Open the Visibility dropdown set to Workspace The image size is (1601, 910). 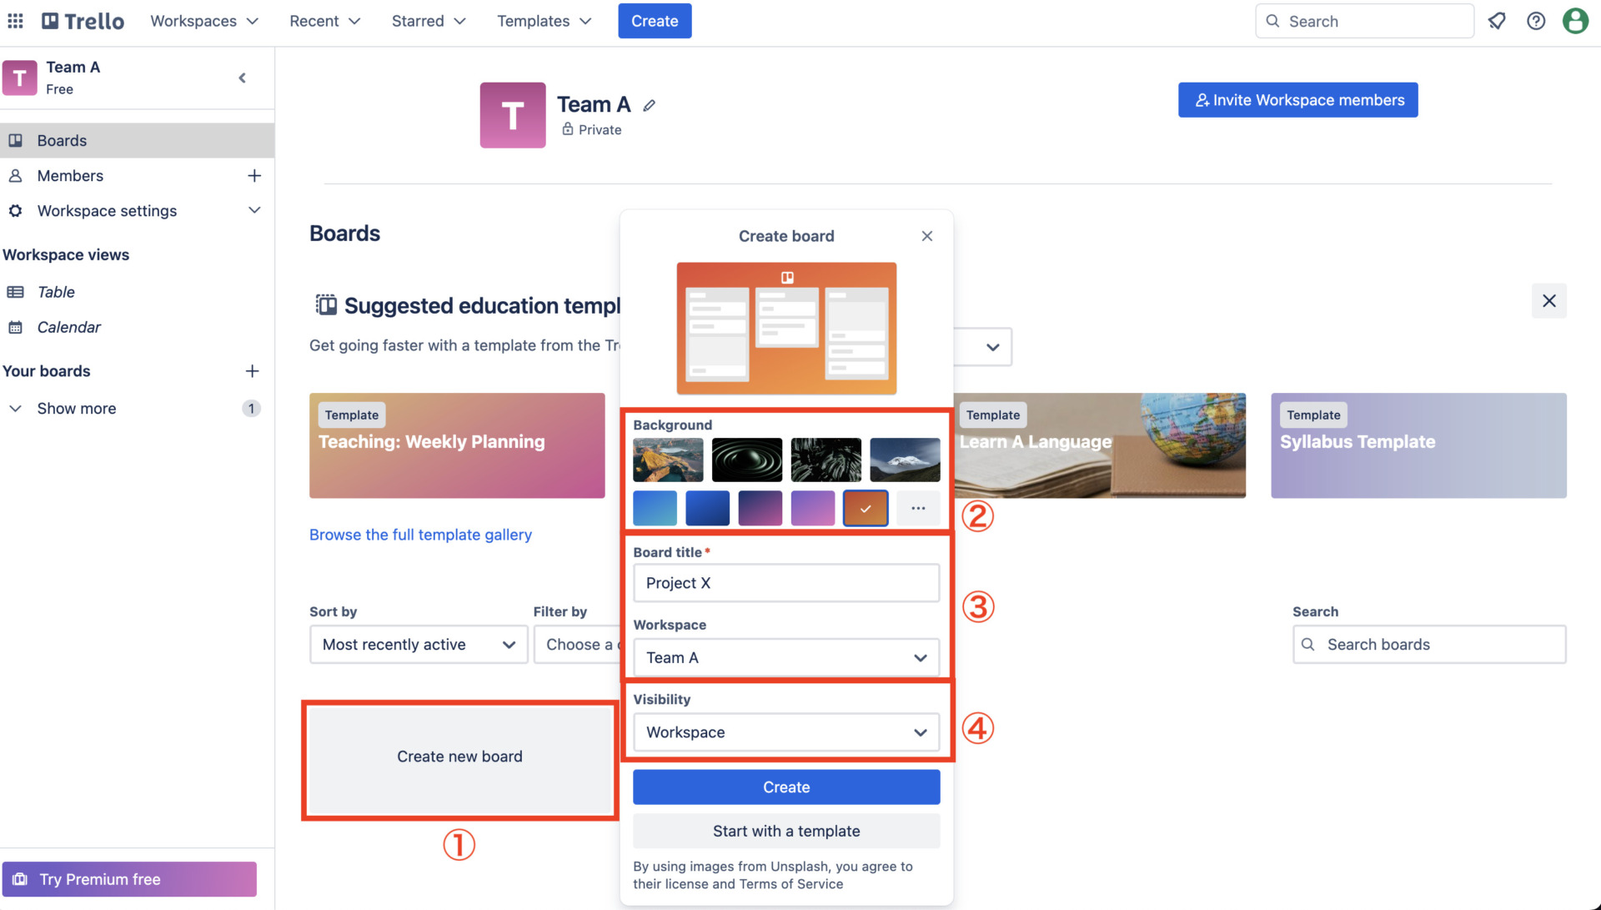785,732
